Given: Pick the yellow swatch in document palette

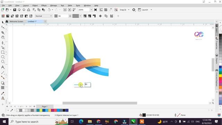Looking at the screenshot, I should [x=41, y=110].
